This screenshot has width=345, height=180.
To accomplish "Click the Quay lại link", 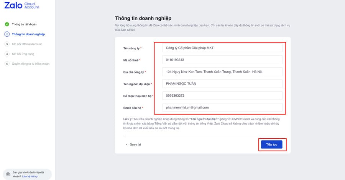I will coord(136,144).
